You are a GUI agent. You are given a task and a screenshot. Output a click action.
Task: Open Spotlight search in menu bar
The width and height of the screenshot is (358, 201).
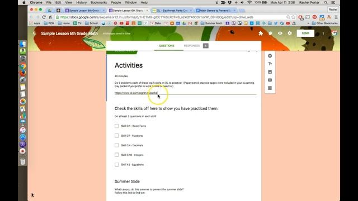click(x=326, y=2)
